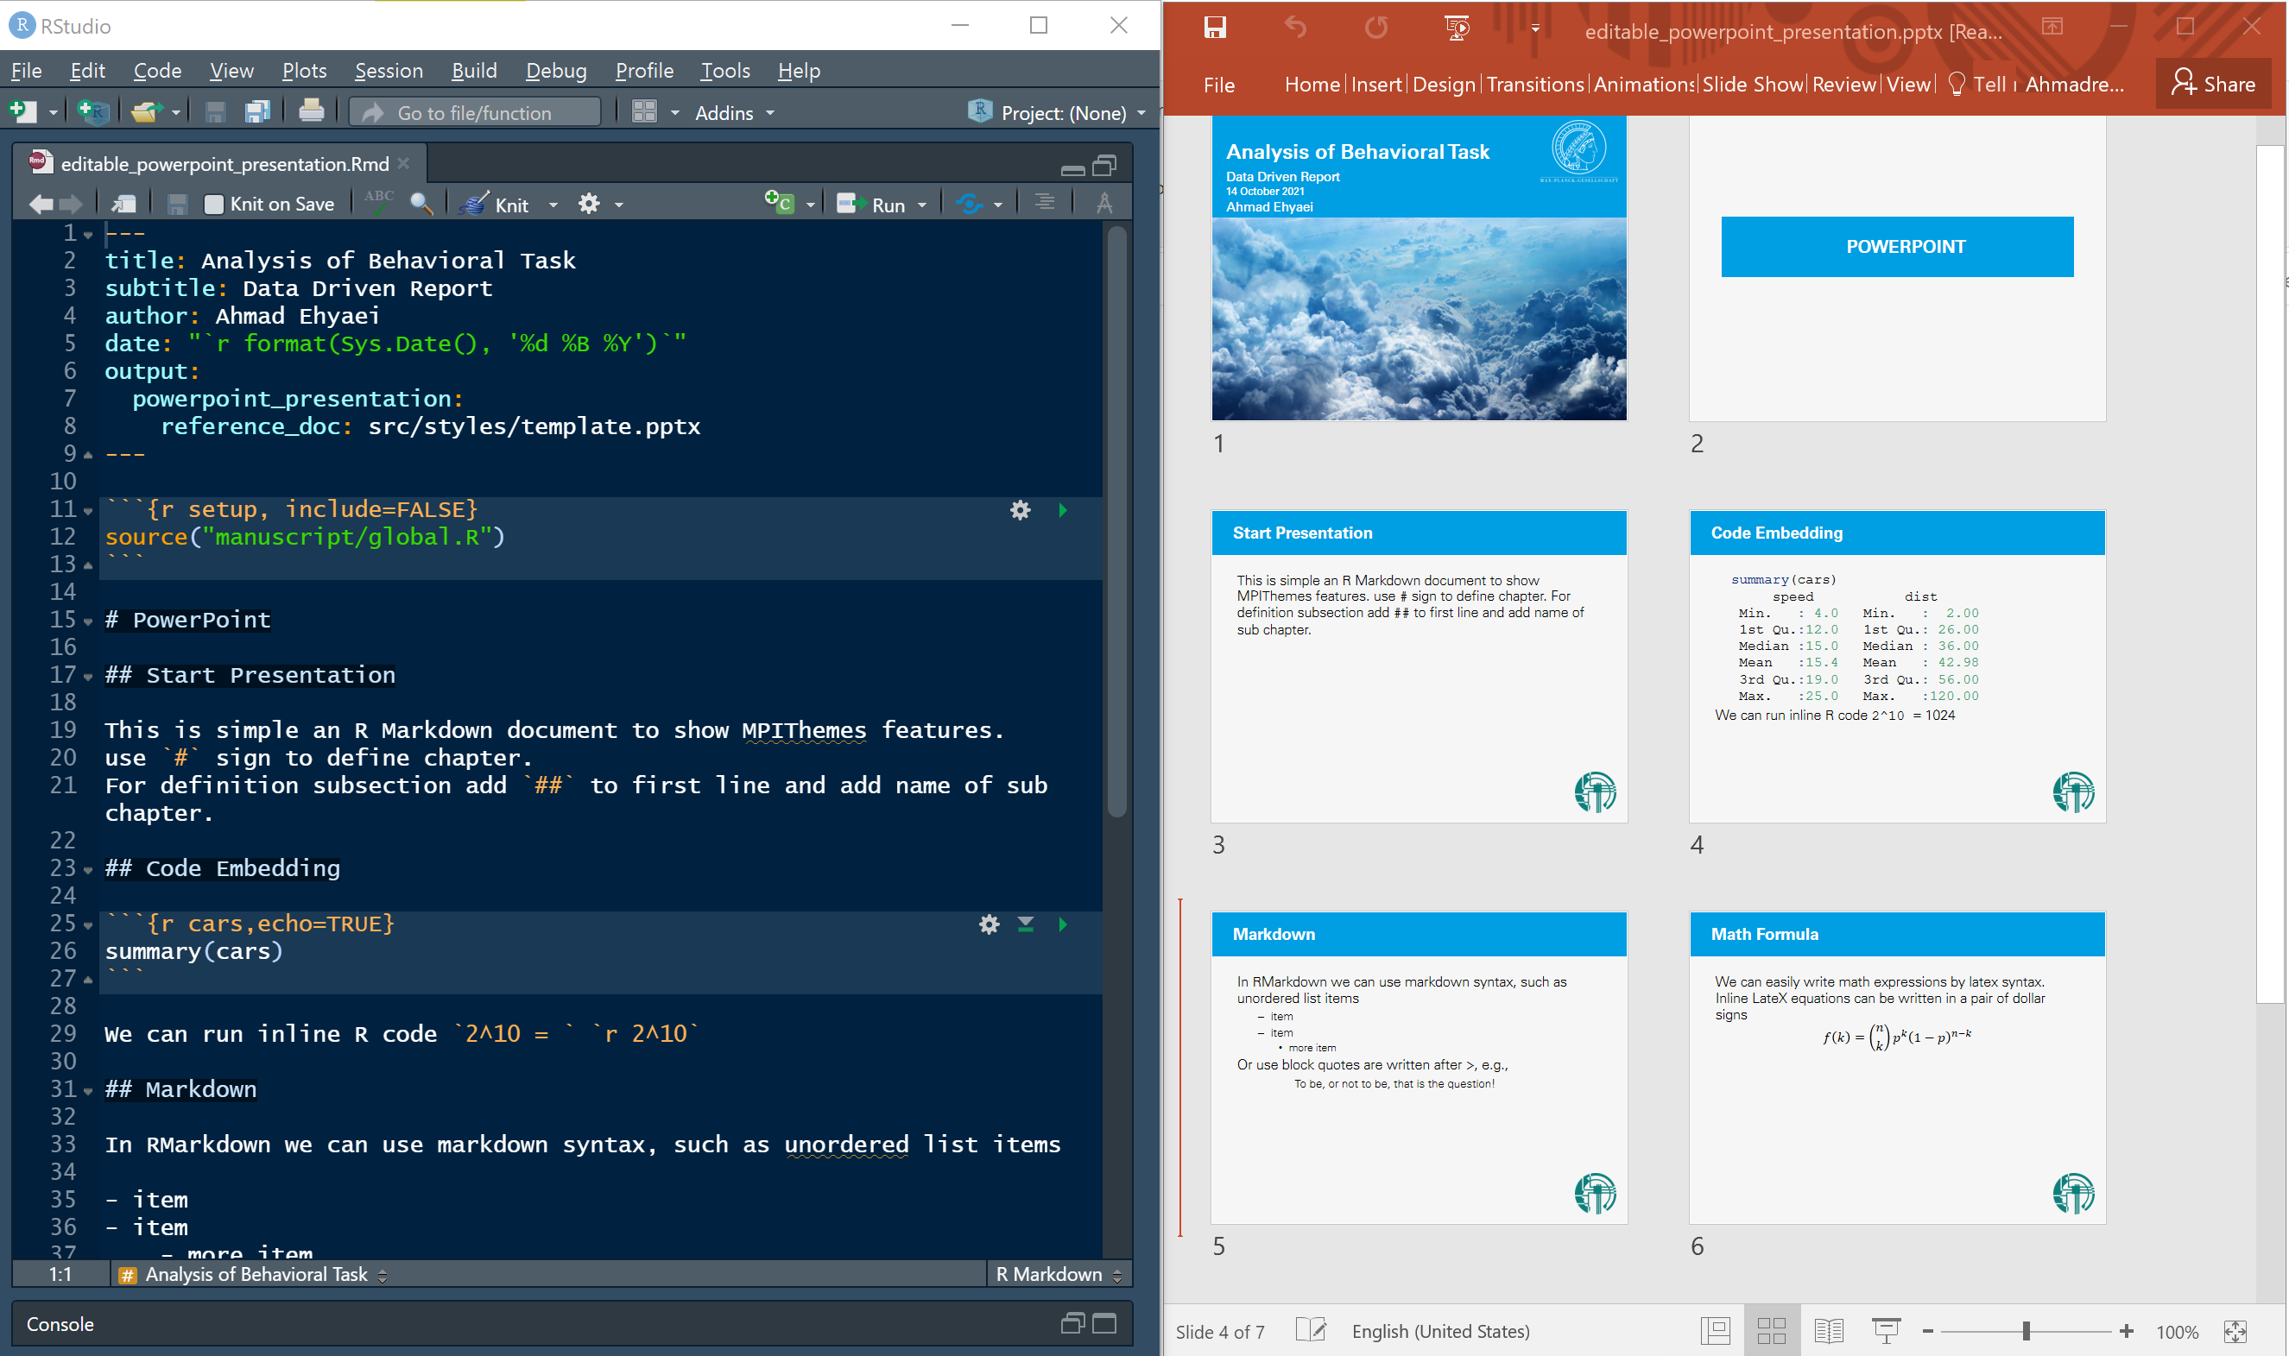Click the Find/Replace magnifier icon
This screenshot has width=2289, height=1356.
[x=421, y=203]
